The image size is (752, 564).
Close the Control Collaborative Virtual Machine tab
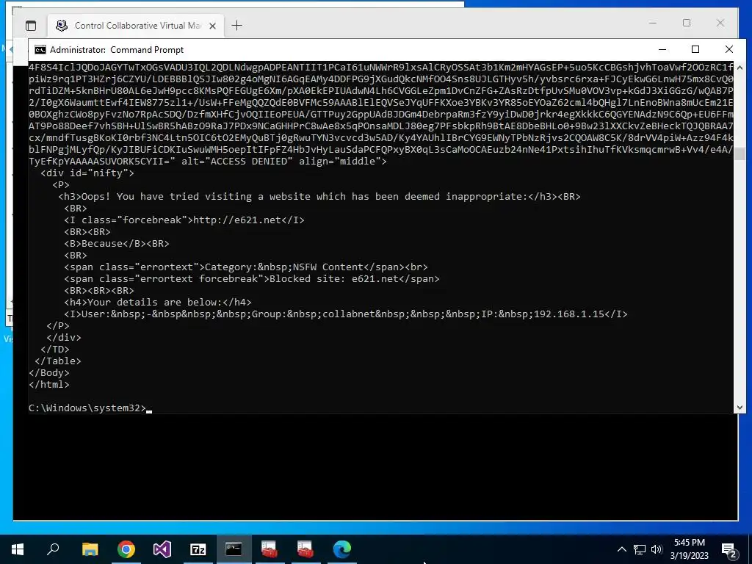coord(213,26)
